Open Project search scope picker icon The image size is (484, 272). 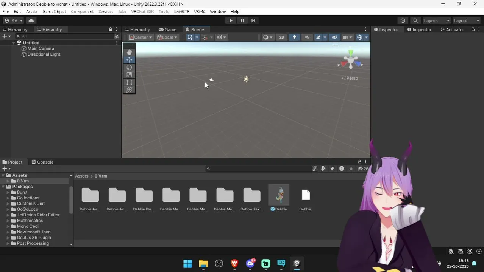click(315, 168)
